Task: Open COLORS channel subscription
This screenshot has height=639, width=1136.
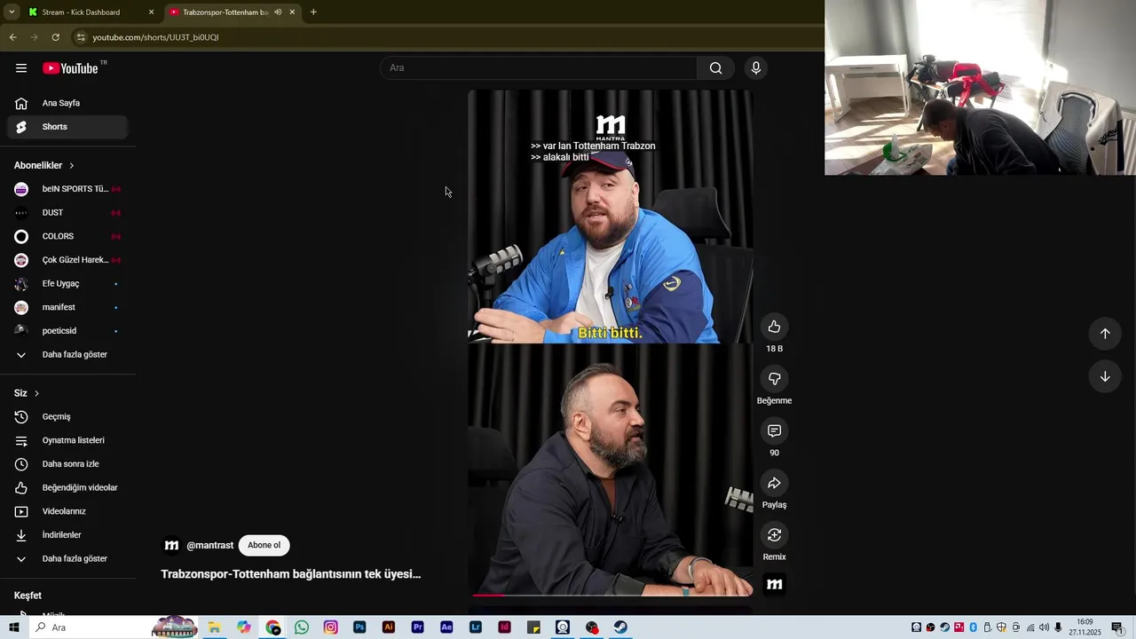Action: (x=67, y=236)
